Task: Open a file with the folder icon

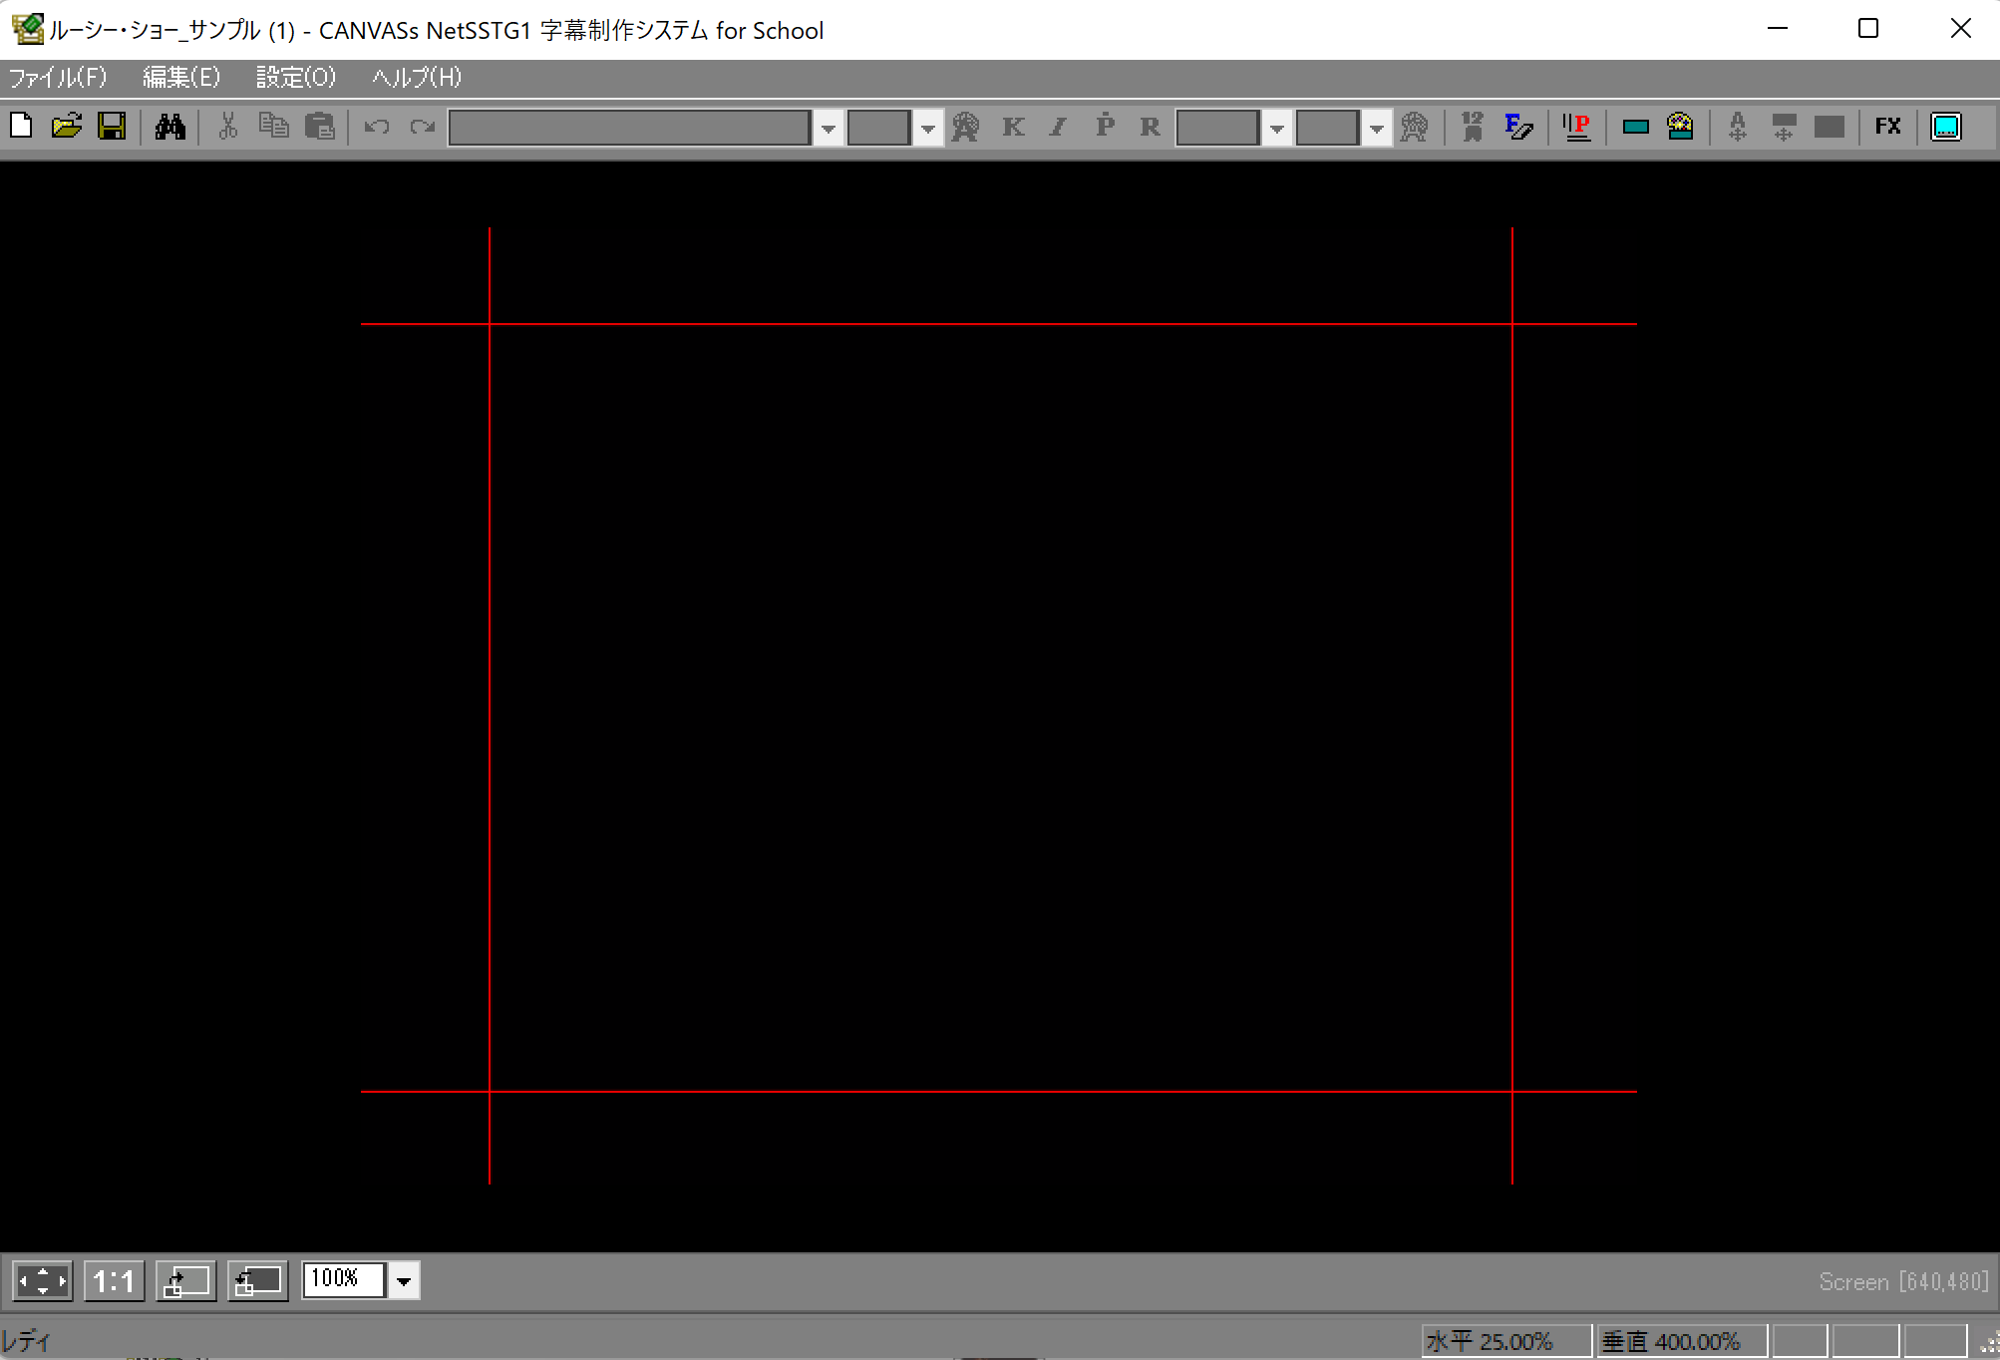Action: coord(67,127)
